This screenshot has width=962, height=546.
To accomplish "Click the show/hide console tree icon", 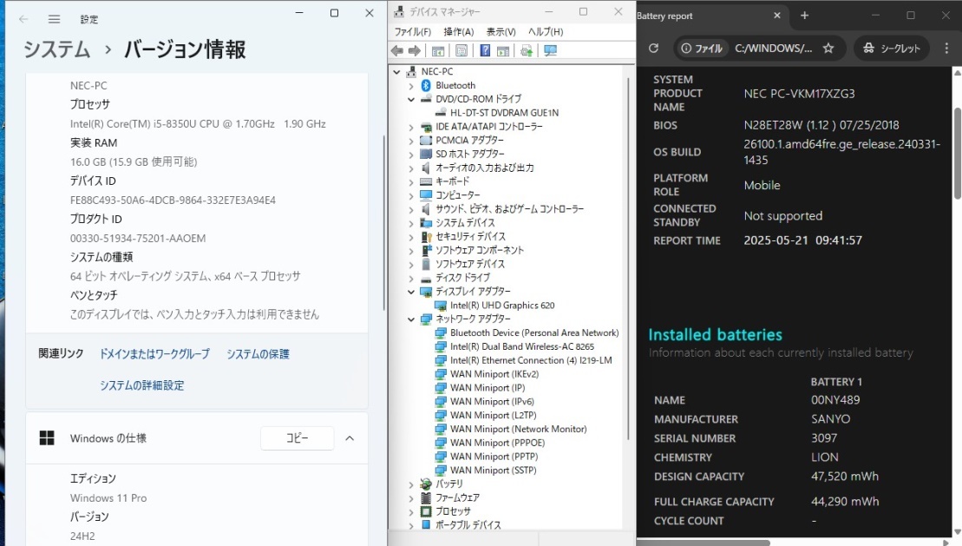I will click(438, 51).
